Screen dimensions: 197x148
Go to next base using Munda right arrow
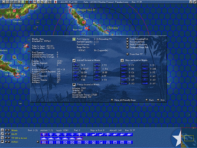[9, 130]
